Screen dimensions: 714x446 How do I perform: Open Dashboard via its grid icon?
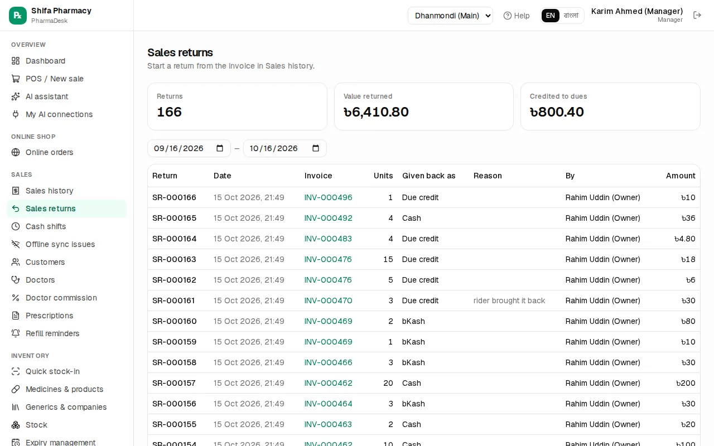point(16,61)
